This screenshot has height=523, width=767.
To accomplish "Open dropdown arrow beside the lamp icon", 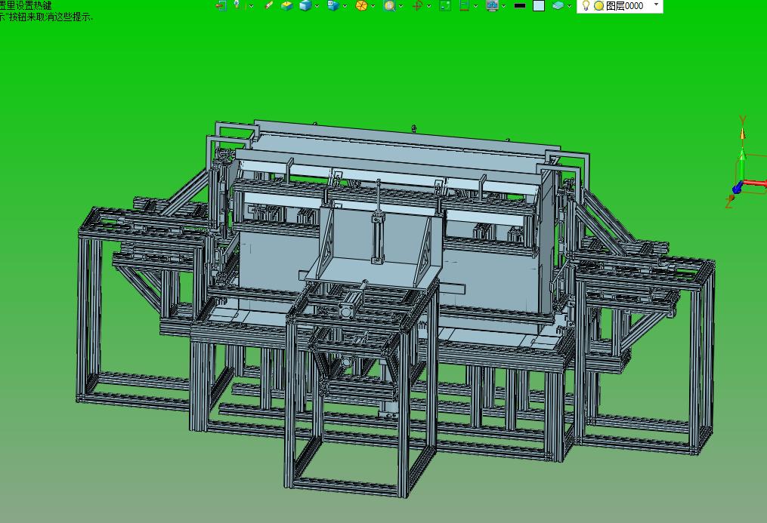I will 252,6.
